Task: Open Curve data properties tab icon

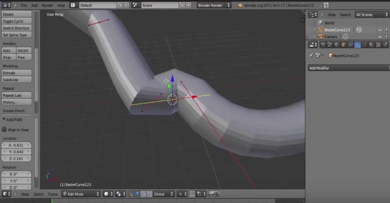Action: 364,45
